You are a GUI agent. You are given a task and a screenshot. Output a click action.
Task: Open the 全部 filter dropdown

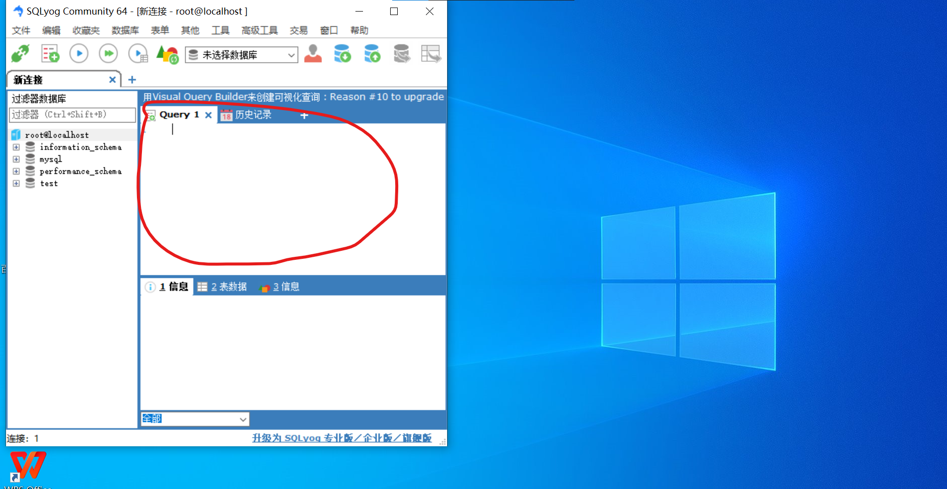[195, 419]
